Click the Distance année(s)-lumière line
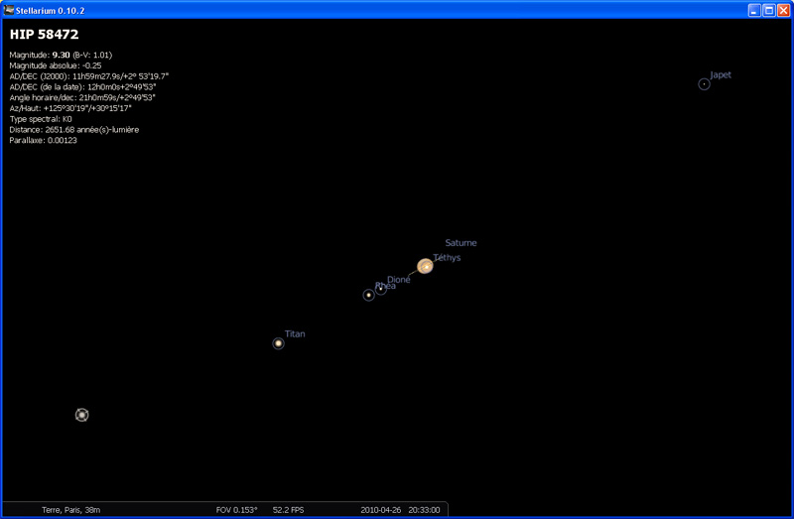The width and height of the screenshot is (794, 519). (x=73, y=130)
